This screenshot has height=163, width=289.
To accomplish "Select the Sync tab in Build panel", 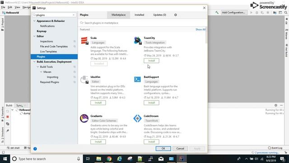I will tap(20, 105).
